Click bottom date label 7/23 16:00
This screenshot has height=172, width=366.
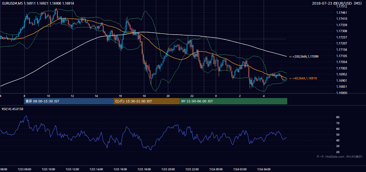pyautogui.click(x=120, y=169)
